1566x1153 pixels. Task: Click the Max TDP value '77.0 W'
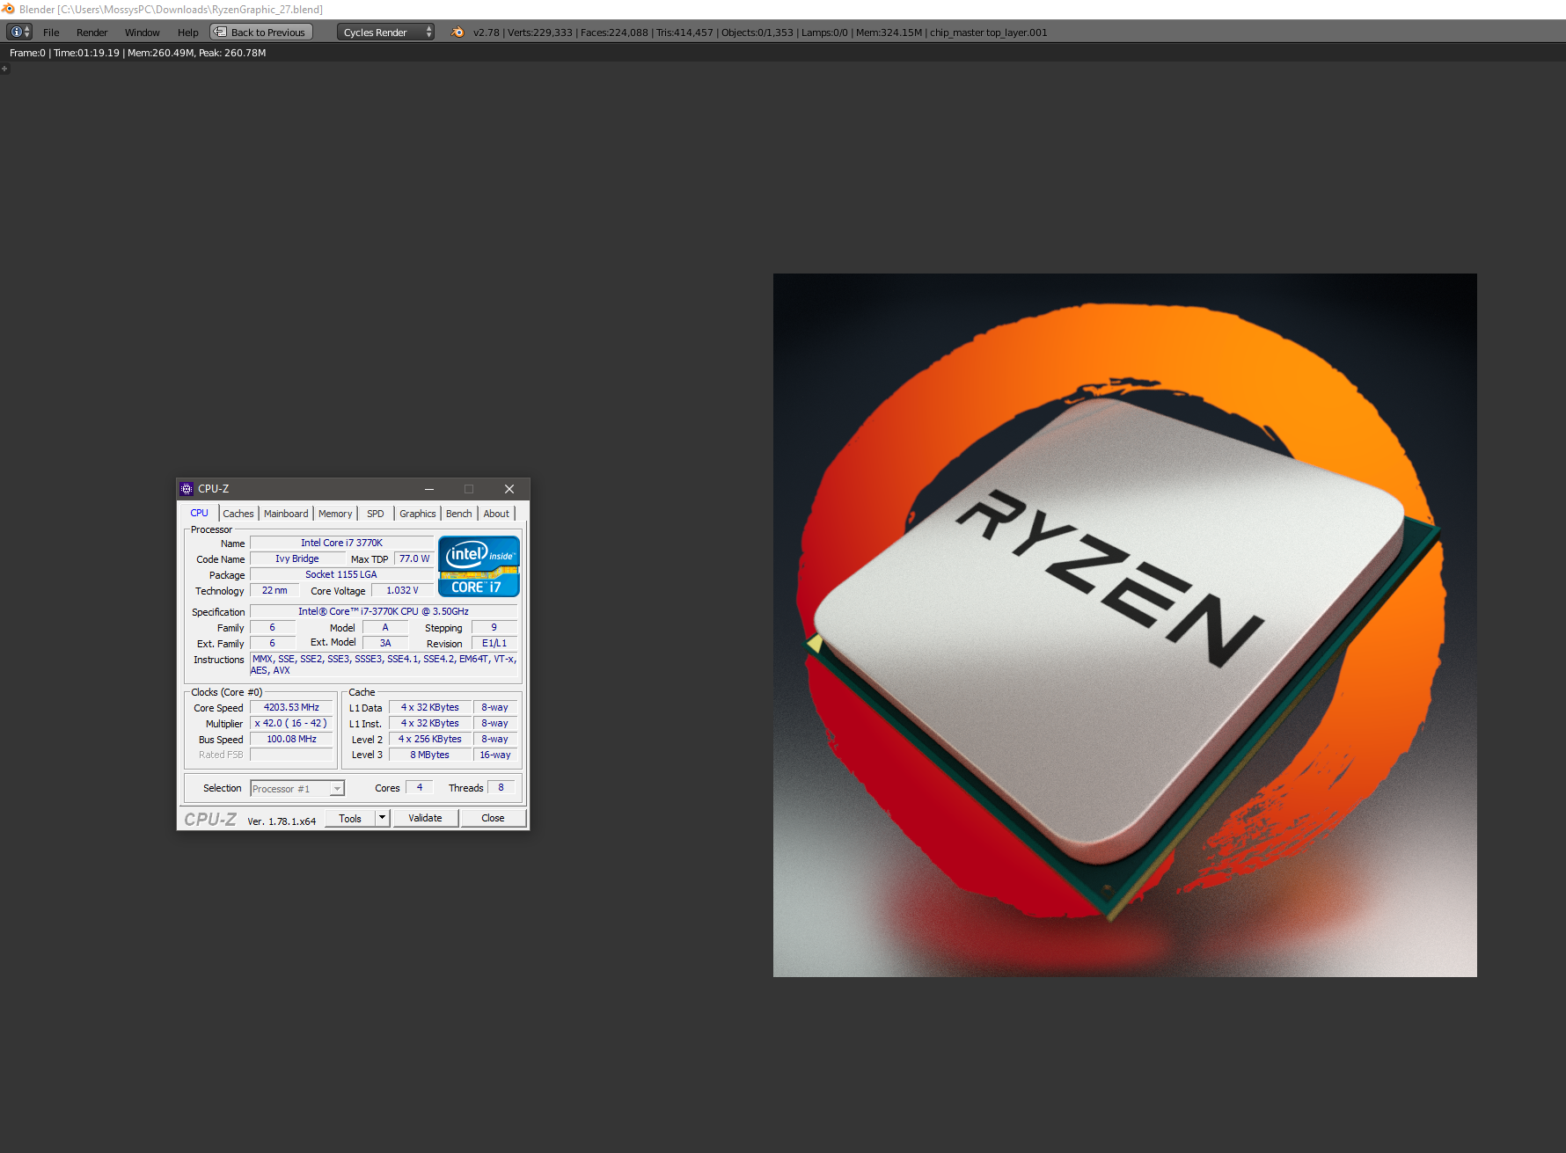tap(414, 558)
